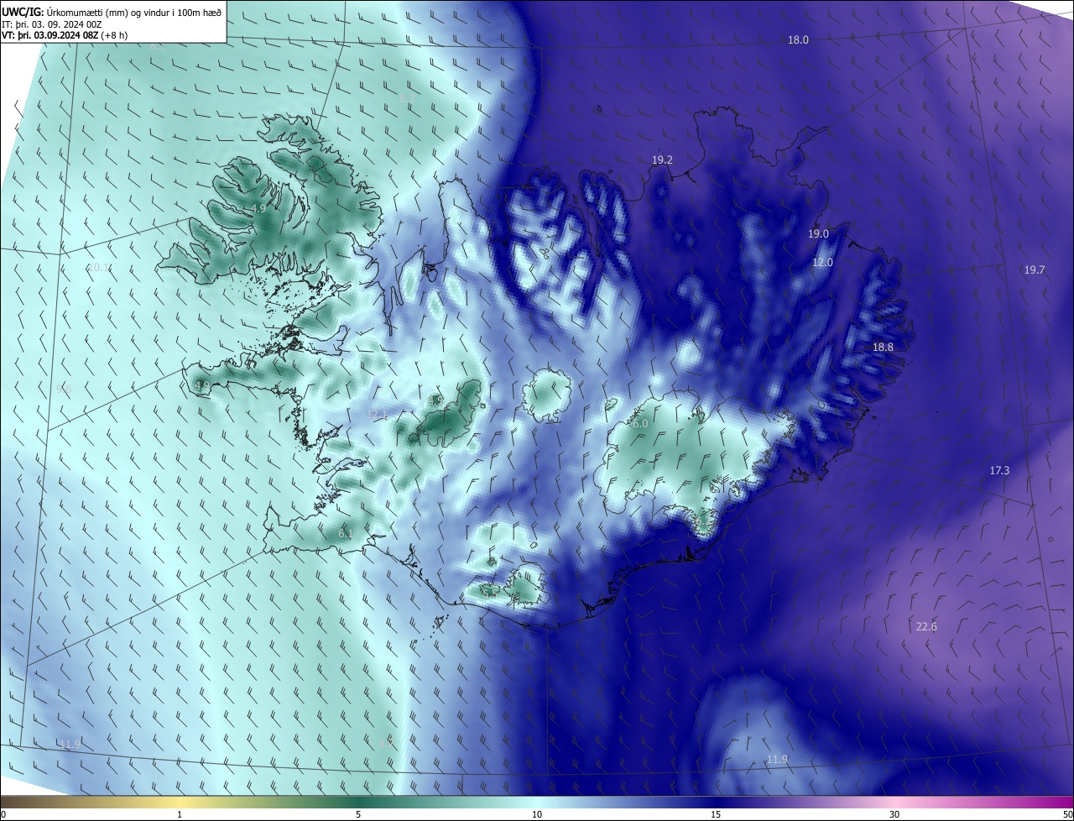Click the 1 tick on the color scale

(x=180, y=814)
